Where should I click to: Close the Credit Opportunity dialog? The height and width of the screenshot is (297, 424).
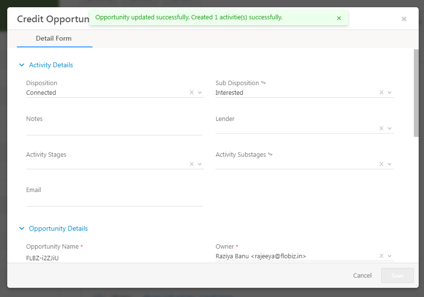pyautogui.click(x=404, y=19)
